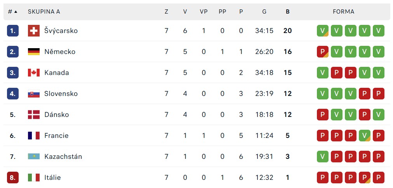This screenshot has height=188, width=393.
Task: Open Kazachstán's green V form badge
Action: point(323,157)
